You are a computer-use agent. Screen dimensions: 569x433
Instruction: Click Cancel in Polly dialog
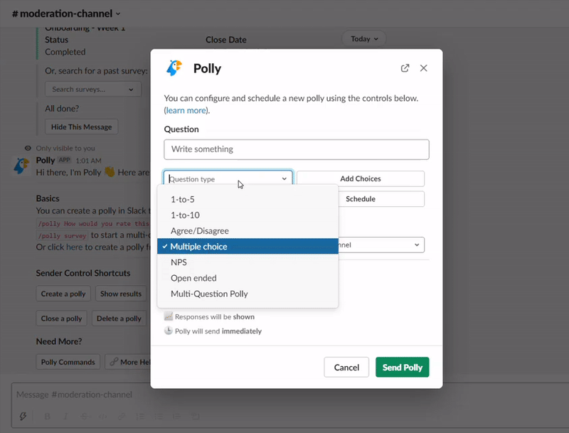(346, 368)
